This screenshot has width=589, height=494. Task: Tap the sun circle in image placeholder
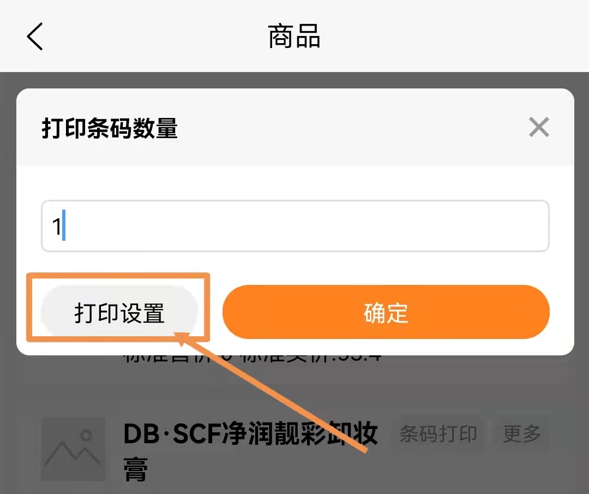click(86, 436)
